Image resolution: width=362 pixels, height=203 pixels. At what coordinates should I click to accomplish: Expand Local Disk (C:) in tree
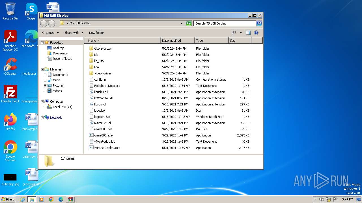(x=45, y=107)
